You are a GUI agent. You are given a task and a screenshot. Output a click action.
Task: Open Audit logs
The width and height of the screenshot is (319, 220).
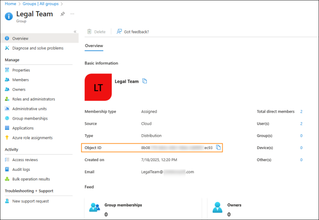[x=21, y=169]
